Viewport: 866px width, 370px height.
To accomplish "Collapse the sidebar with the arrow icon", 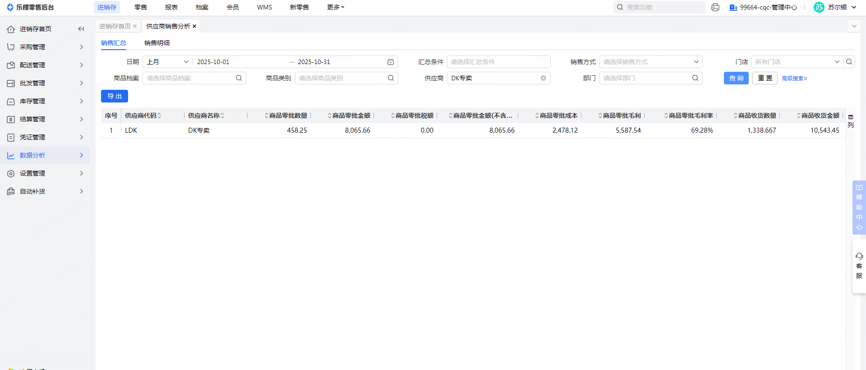I will 81,29.
